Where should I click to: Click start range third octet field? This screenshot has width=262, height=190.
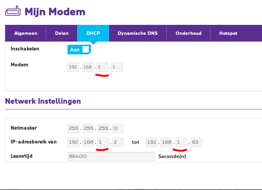click(x=102, y=142)
